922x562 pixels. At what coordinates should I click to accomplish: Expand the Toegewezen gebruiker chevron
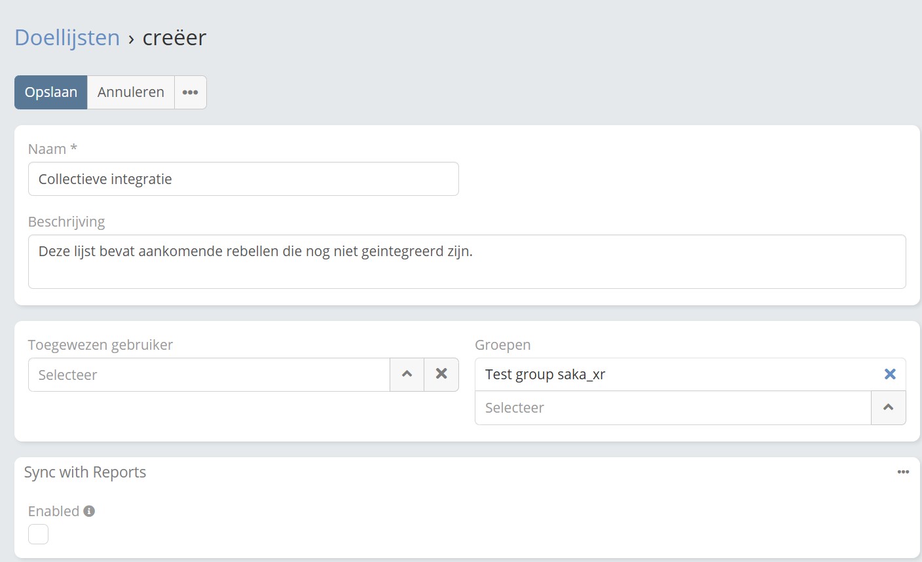[x=407, y=375]
